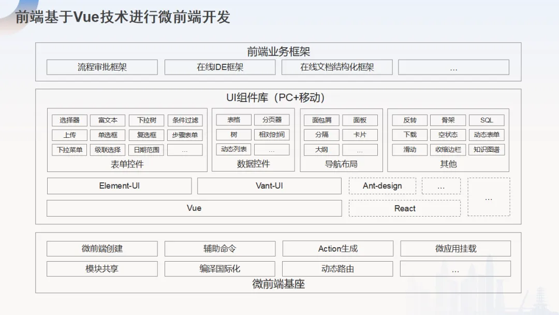Click the 表单控件 group label

coord(127,164)
